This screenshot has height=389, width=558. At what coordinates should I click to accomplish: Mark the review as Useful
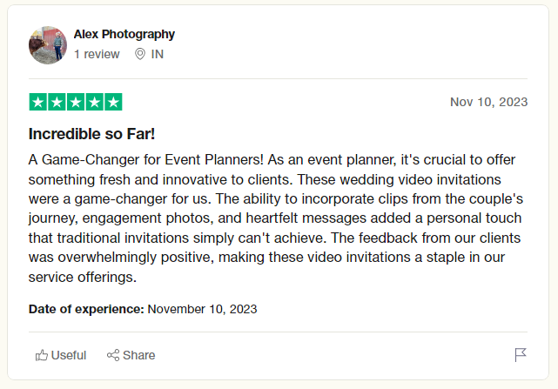pos(68,355)
